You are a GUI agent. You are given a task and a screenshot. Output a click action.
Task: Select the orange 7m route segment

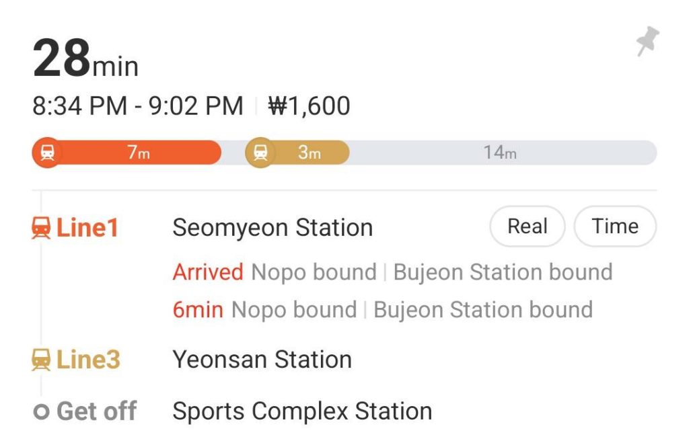click(x=139, y=153)
